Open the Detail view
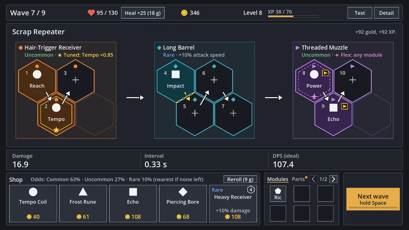 386,13
